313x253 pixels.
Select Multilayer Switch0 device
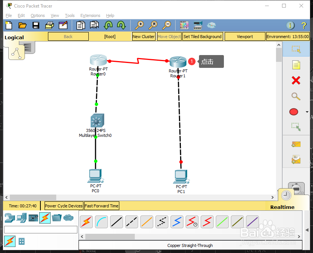[x=97, y=120]
